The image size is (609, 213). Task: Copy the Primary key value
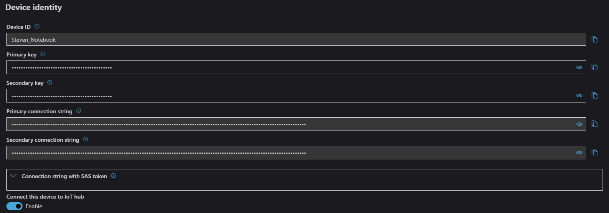click(595, 67)
